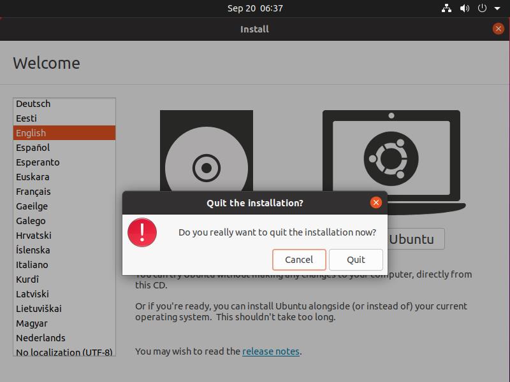Select Kurdî in the language list
This screenshot has width=510, height=382.
click(x=64, y=279)
